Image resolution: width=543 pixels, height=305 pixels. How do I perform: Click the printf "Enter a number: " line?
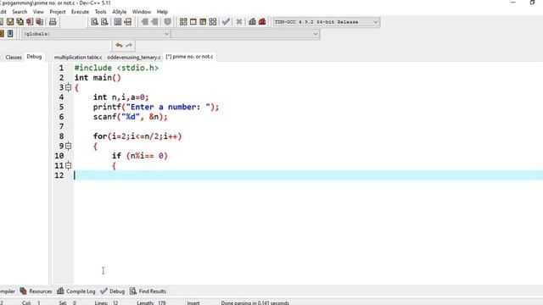click(156, 108)
